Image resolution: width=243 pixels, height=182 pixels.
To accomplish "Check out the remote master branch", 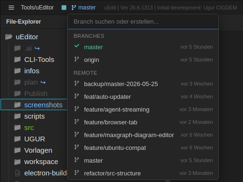I will pos(143,161).
